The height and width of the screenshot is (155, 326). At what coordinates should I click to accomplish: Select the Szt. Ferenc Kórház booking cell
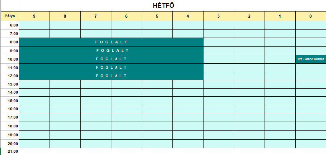(x=311, y=59)
